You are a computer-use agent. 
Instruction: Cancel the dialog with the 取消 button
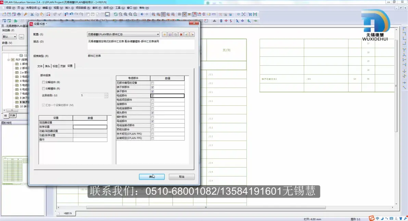pos(182,177)
